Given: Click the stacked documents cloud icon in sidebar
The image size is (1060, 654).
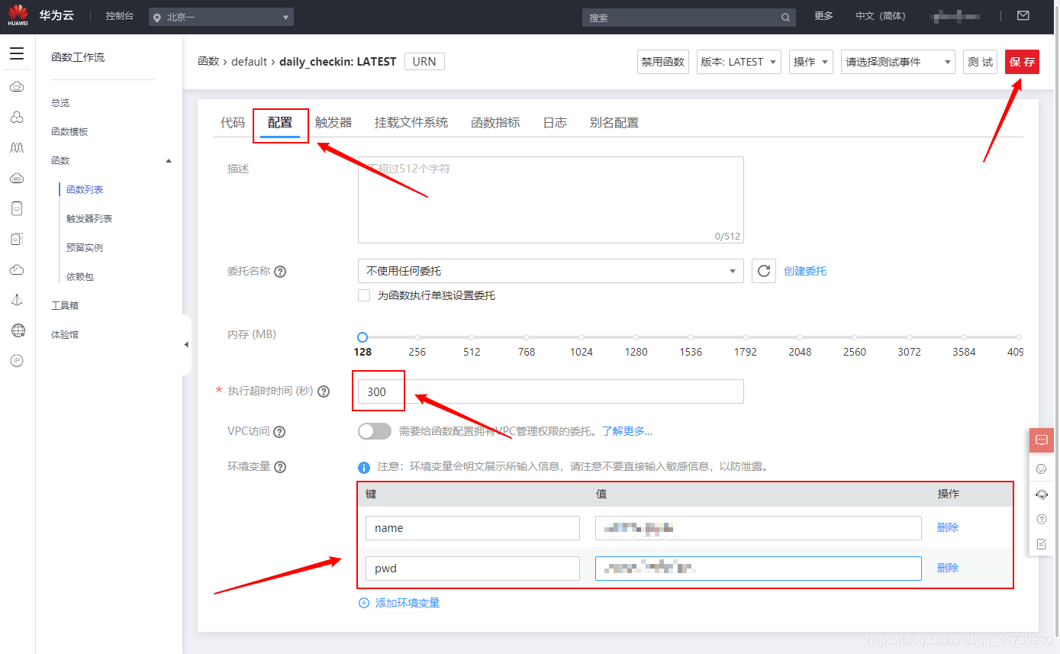Looking at the screenshot, I should point(17,239).
